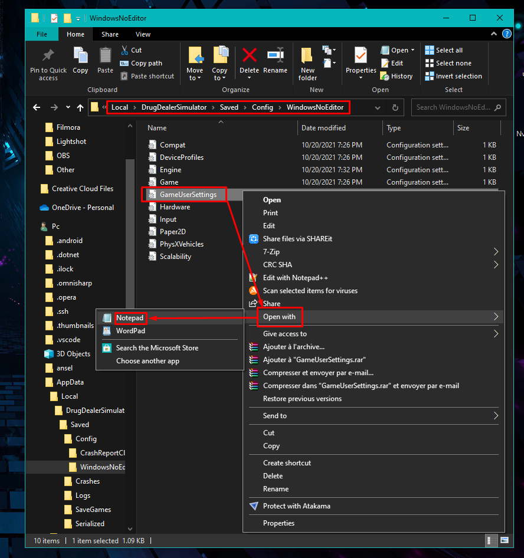
Task: Open the File tab
Action: pyautogui.click(x=42, y=34)
